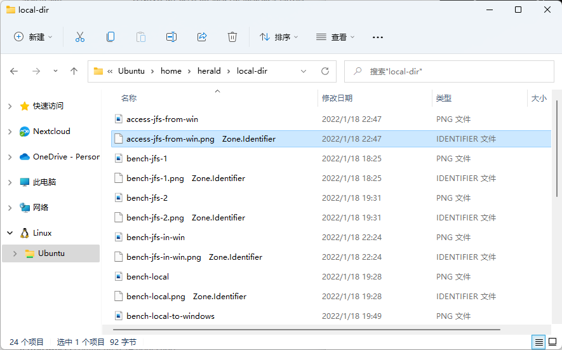
Task: Switch to details view in status bar
Action: click(539, 342)
